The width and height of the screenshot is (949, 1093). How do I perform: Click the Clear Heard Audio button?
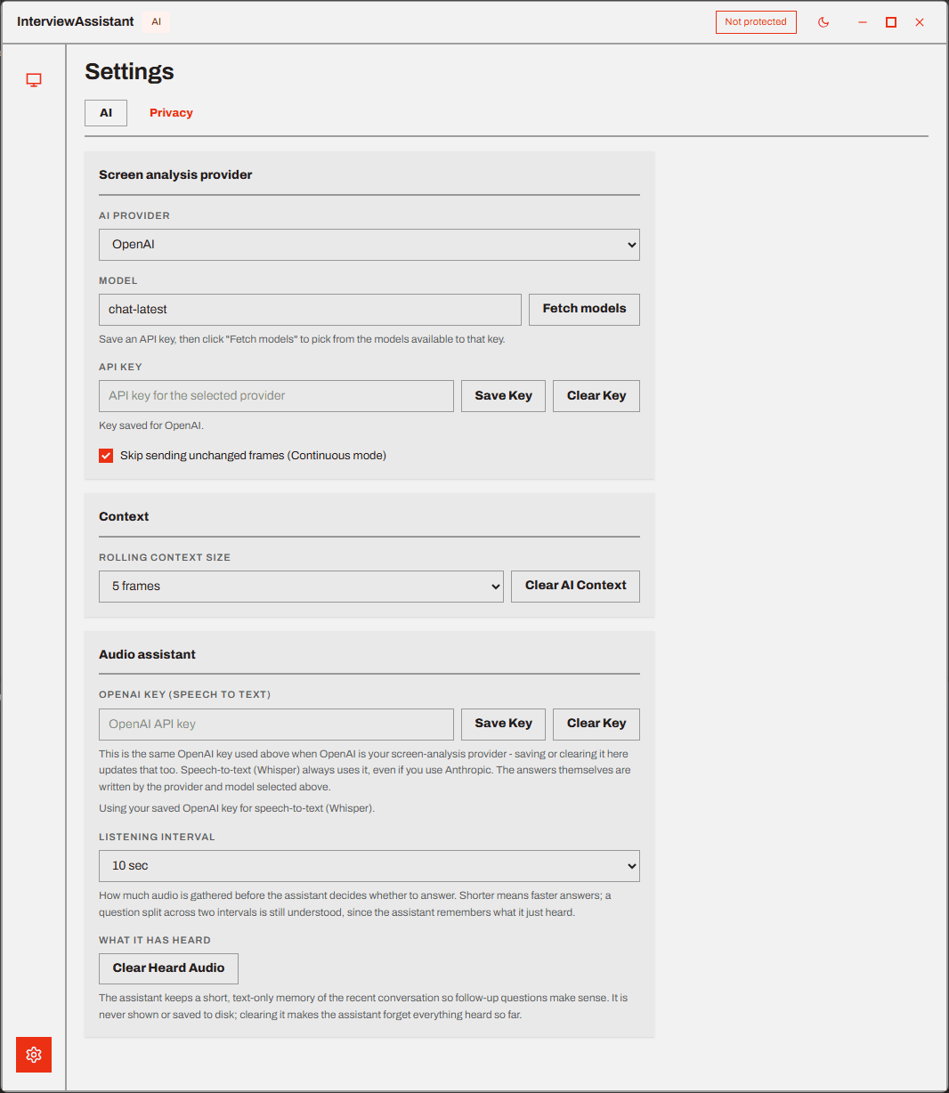168,968
